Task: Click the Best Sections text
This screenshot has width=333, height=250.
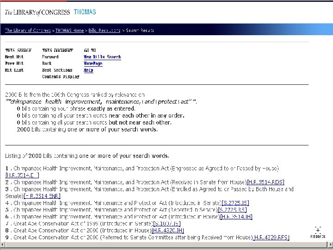Action: [x=57, y=70]
